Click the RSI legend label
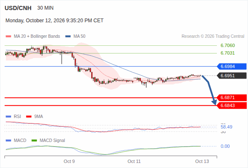 pos(17,117)
